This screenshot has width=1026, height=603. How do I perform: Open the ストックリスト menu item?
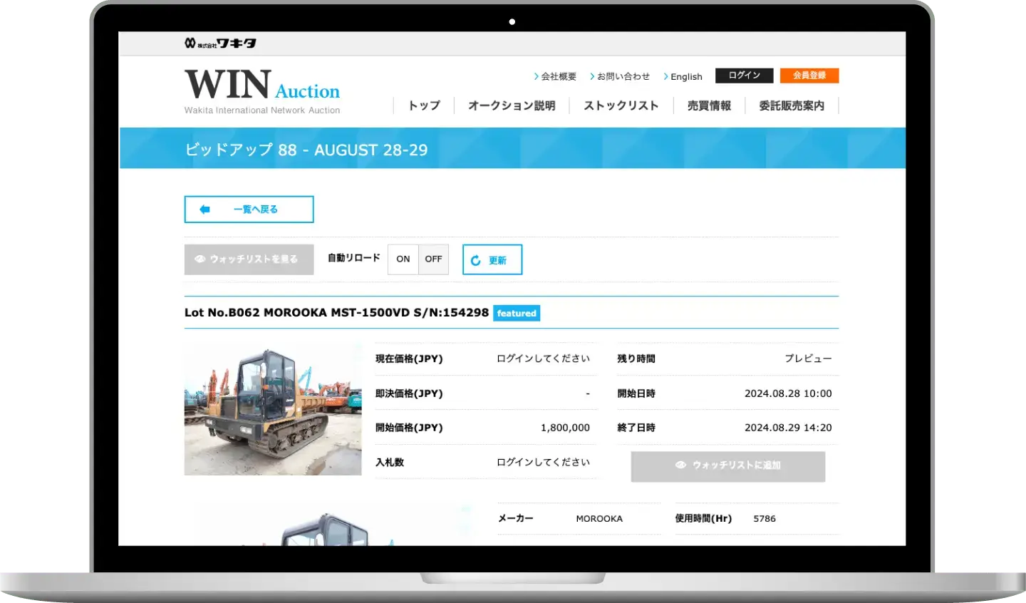pos(621,105)
